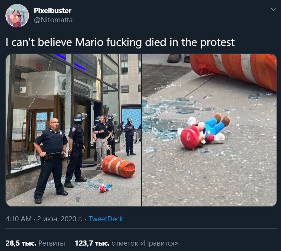Open the Pixelbuster display name link

[x=53, y=11]
